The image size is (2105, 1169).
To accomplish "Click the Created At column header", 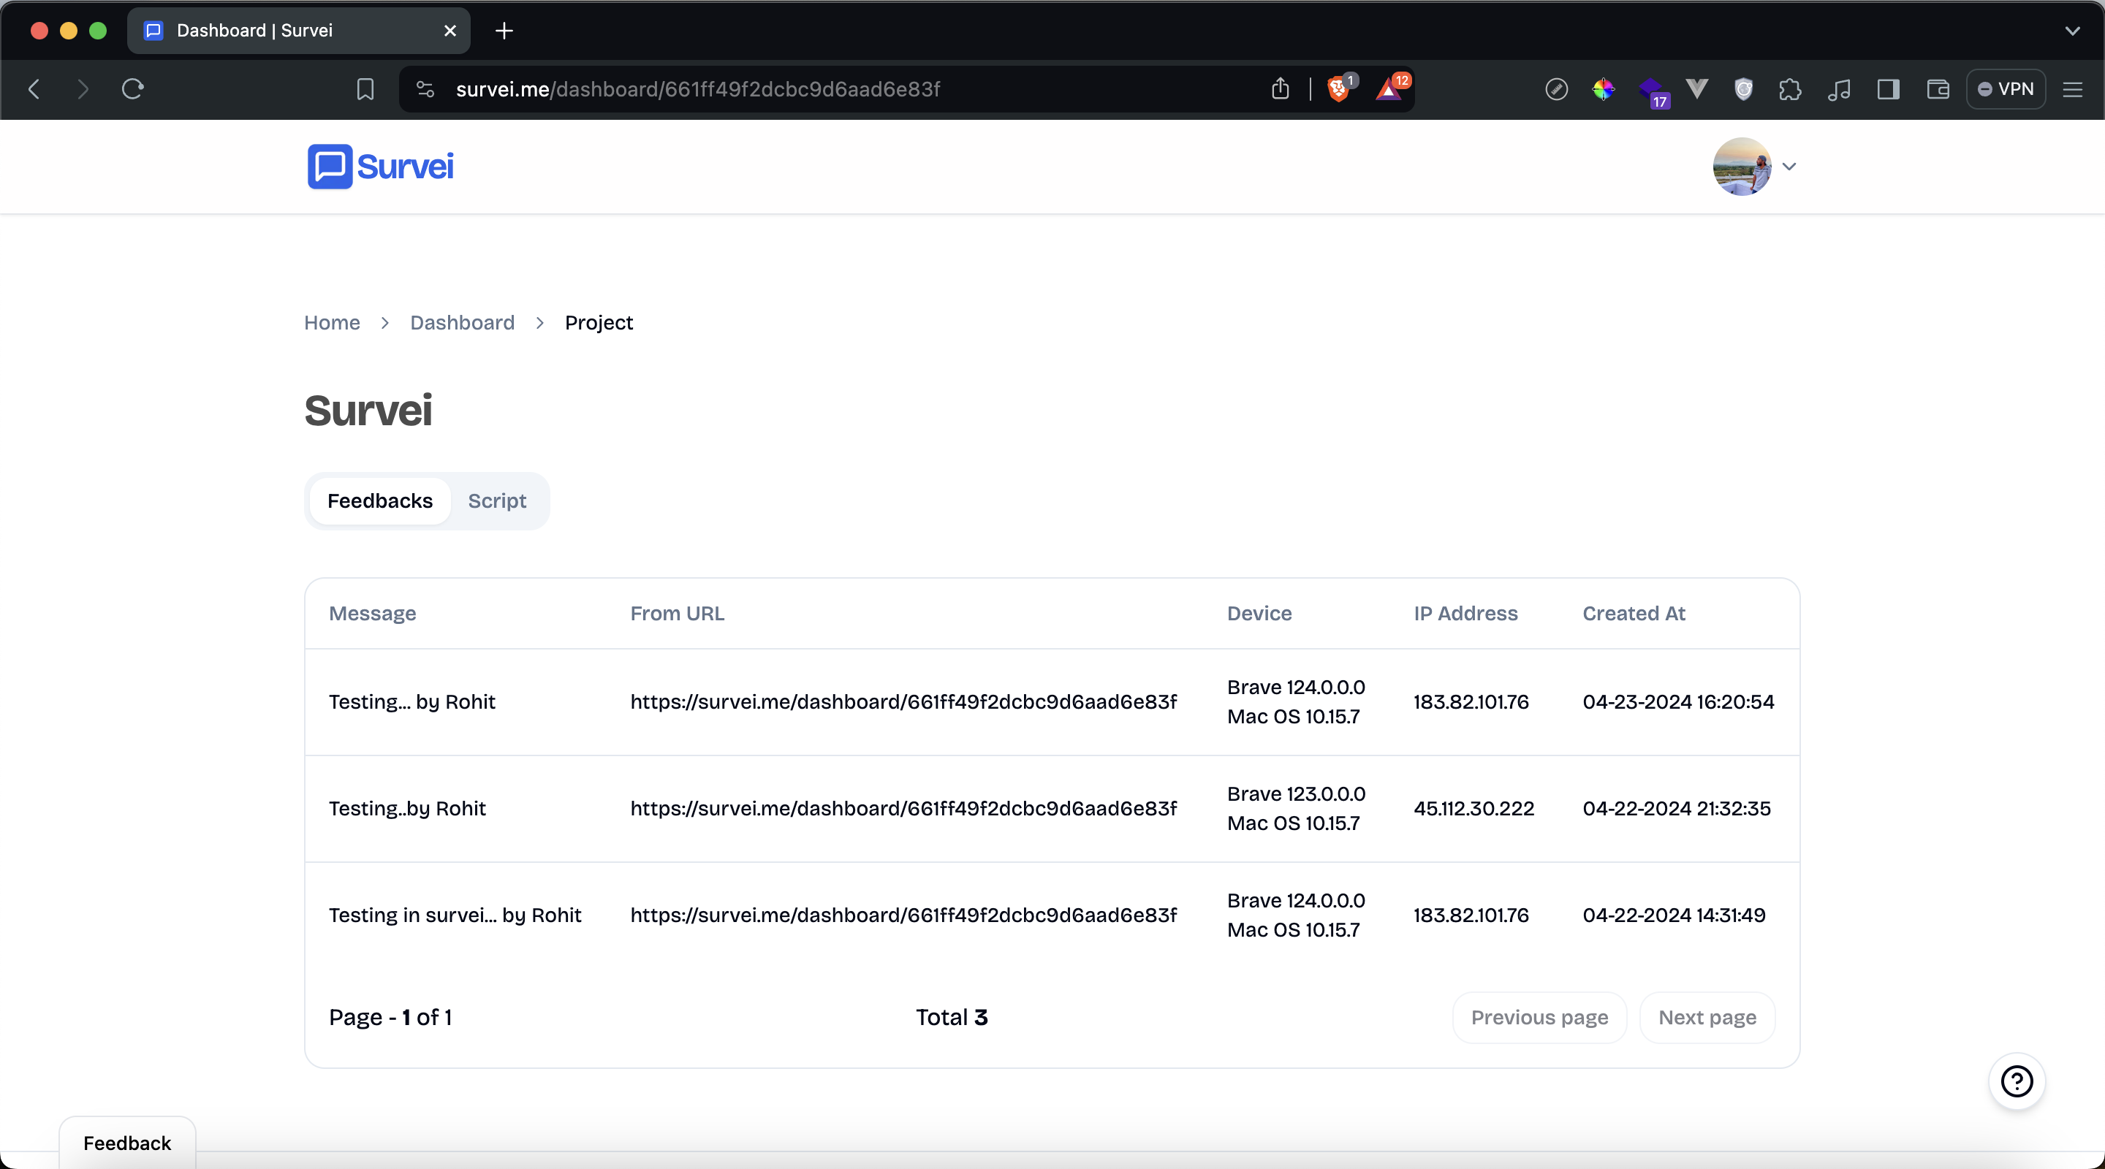I will [1634, 614].
